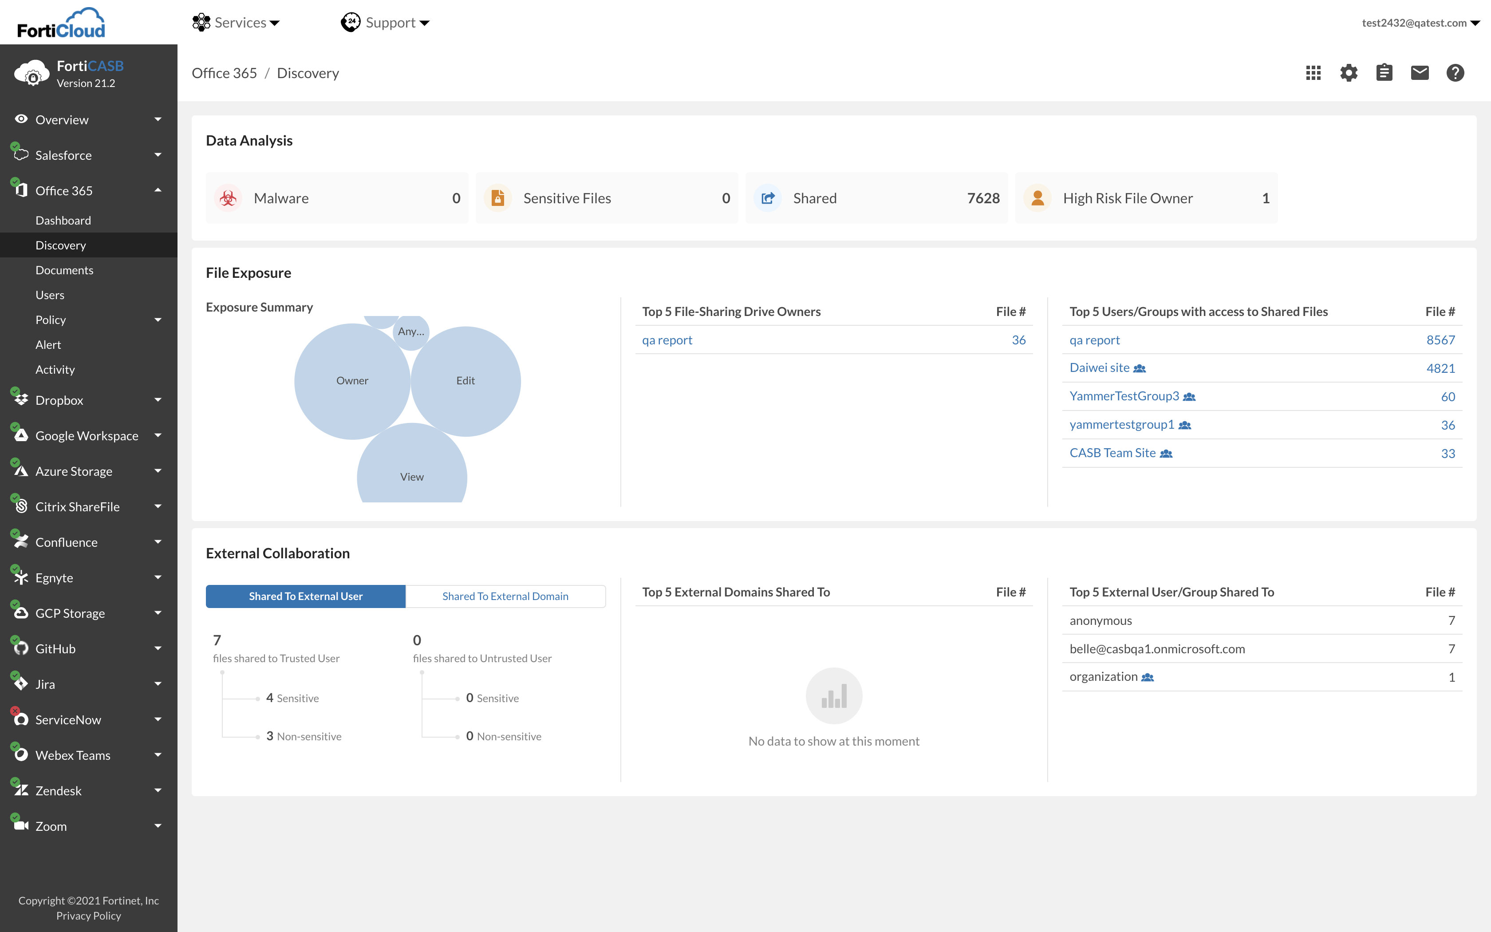
Task: Click the Owner bubble in Exposure Summary
Action: coord(352,381)
